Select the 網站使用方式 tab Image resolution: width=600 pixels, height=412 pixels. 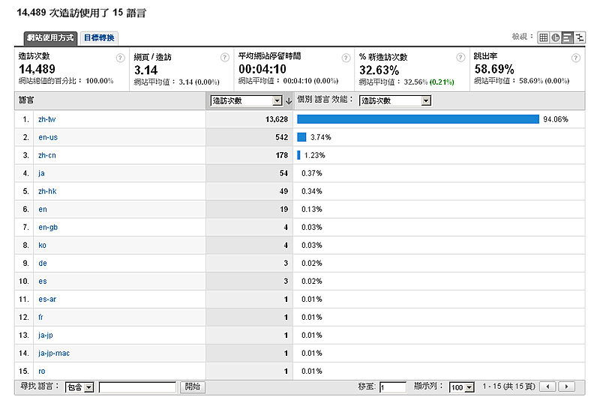click(x=51, y=37)
